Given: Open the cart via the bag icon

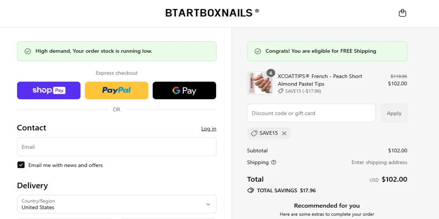Looking at the screenshot, I should [402, 12].
